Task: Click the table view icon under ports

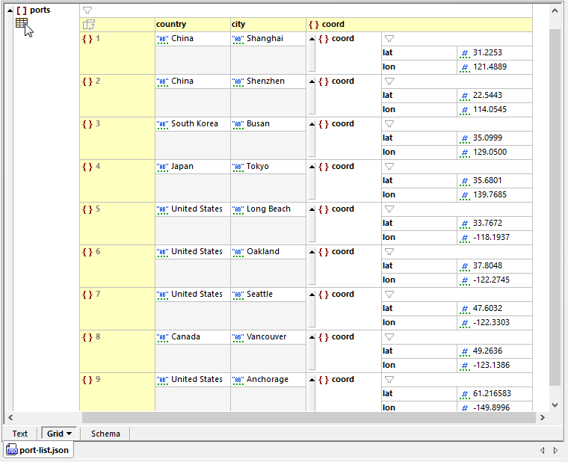Action: pos(22,23)
